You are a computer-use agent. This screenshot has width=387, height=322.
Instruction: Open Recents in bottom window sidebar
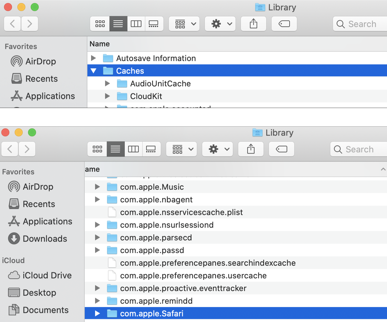(x=32, y=204)
